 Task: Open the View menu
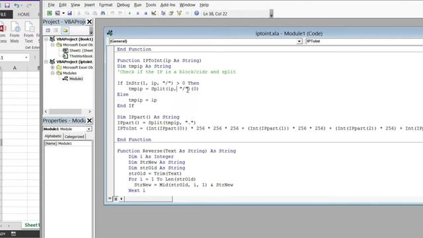(x=75, y=5)
